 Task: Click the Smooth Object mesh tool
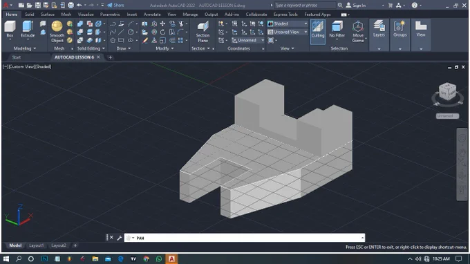pos(57,32)
